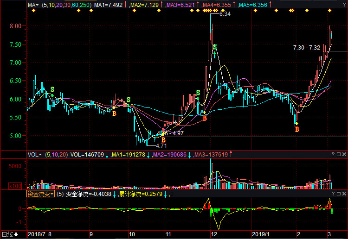Click the MA4=6.355 value
Screen dimensions: 348x239
point(217,5)
